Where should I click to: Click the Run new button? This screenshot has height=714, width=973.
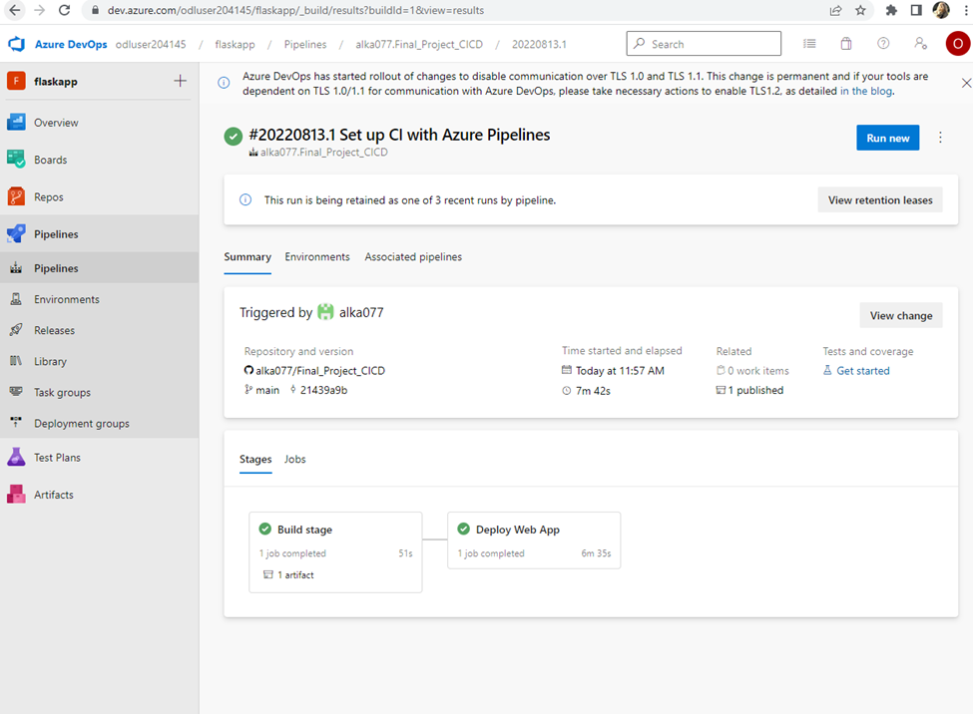pyautogui.click(x=888, y=138)
